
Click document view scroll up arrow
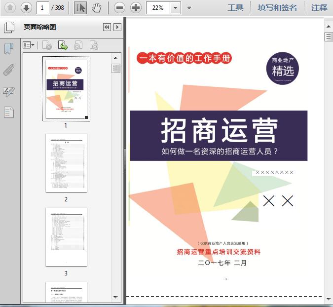(329, 27)
